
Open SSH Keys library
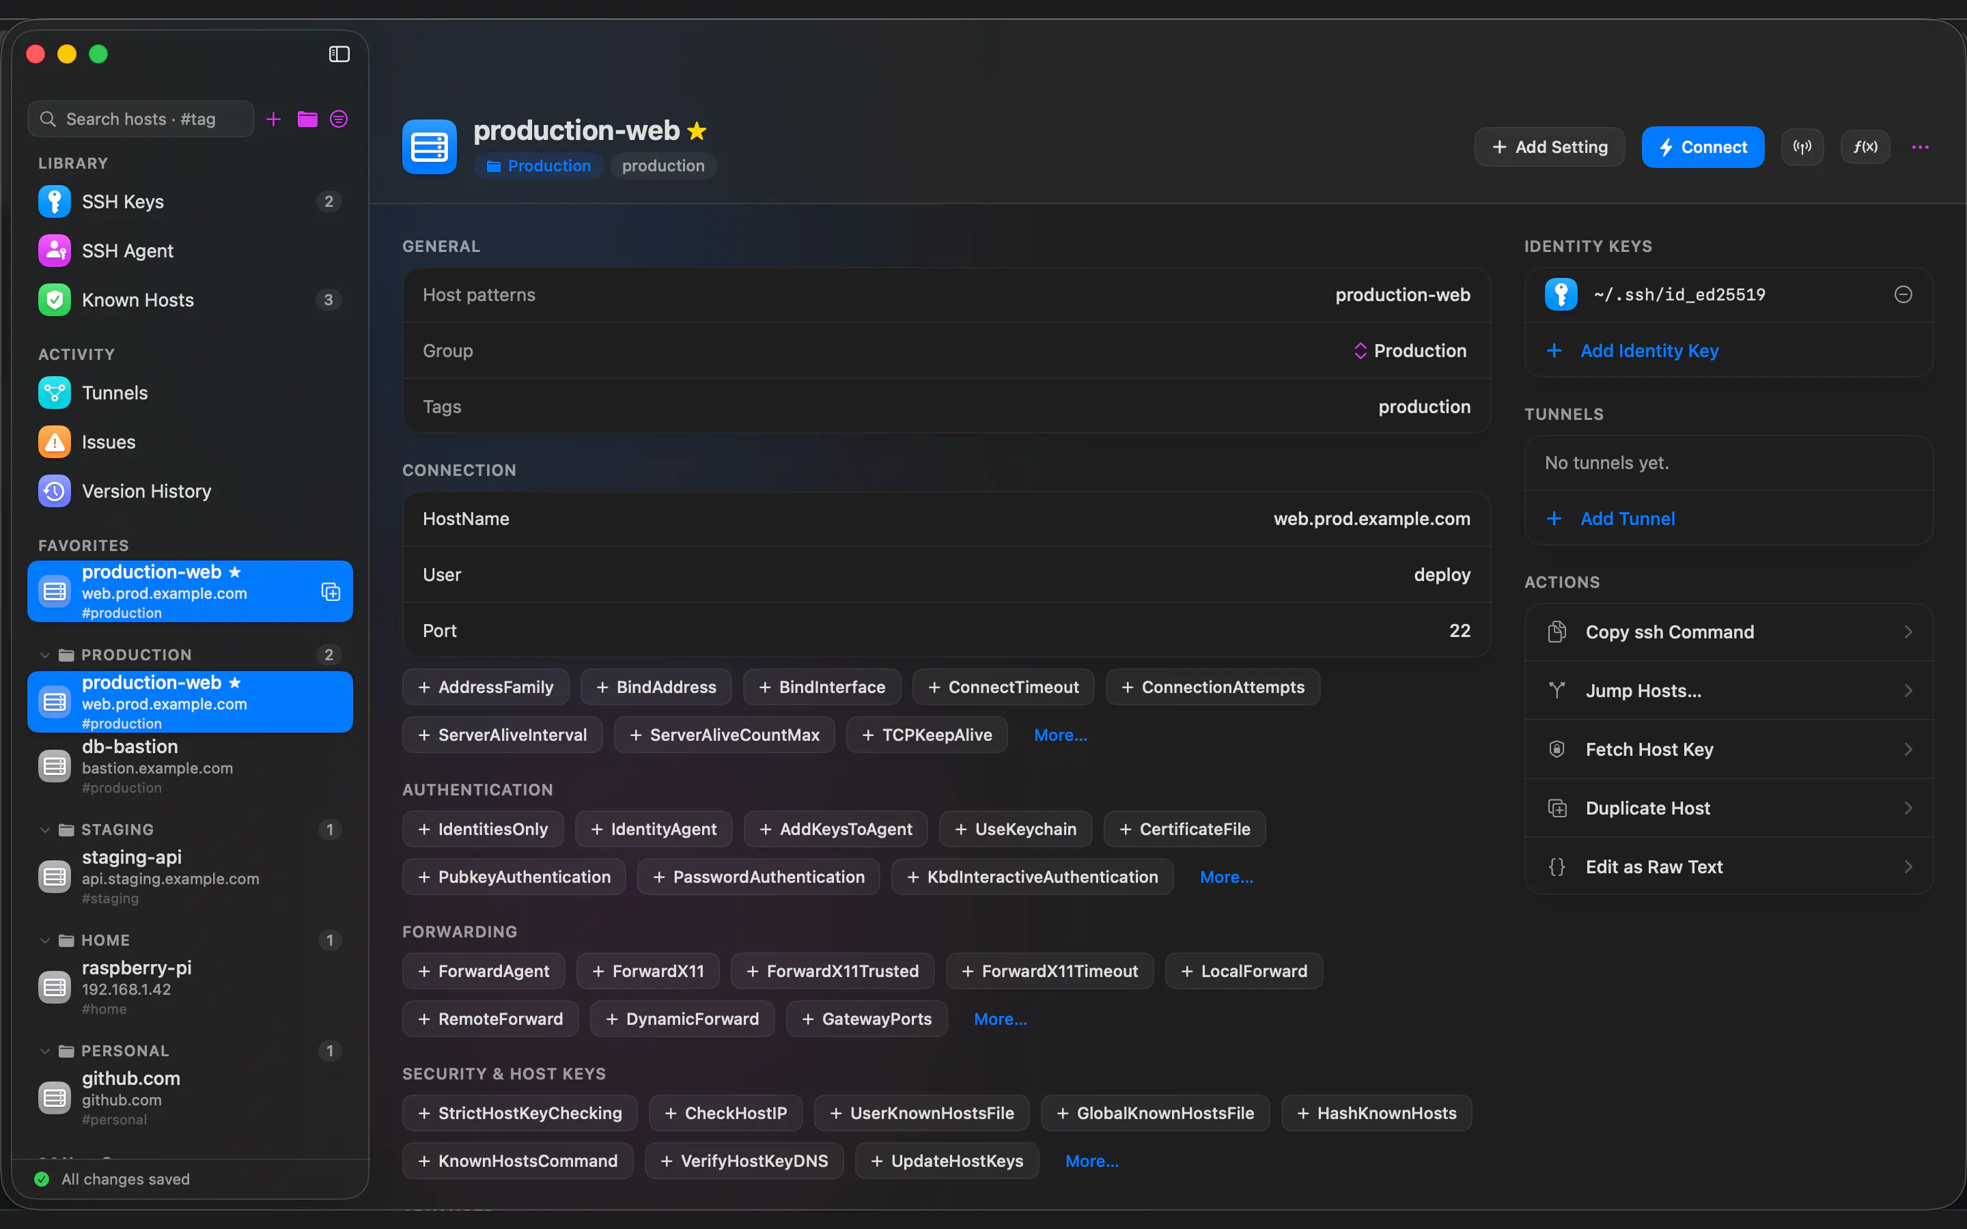[190, 201]
